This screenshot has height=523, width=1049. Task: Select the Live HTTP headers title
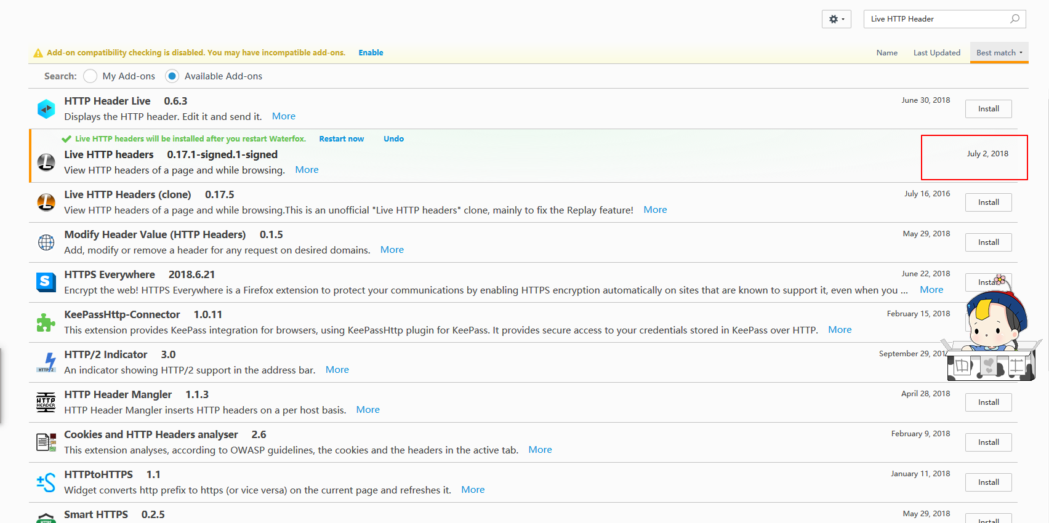[x=109, y=154]
